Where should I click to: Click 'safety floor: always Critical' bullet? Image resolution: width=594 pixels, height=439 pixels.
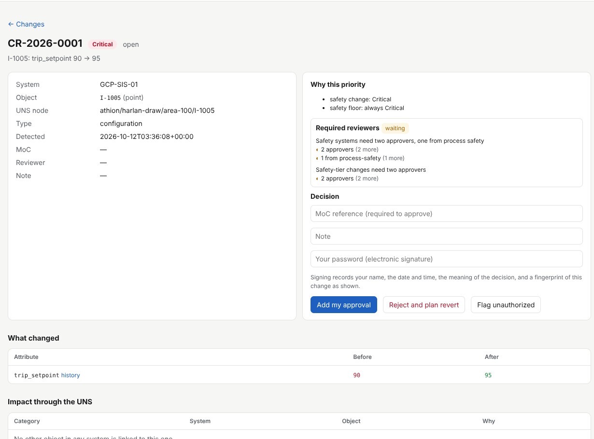tap(367, 108)
